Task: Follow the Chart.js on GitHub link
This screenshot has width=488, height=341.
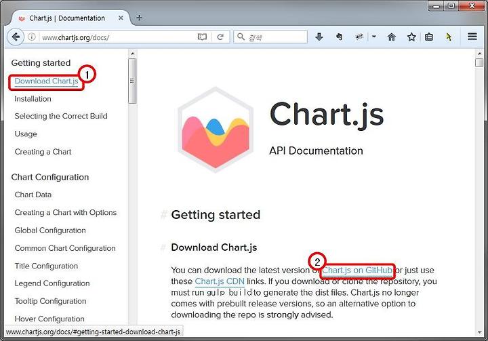Action: (x=357, y=270)
